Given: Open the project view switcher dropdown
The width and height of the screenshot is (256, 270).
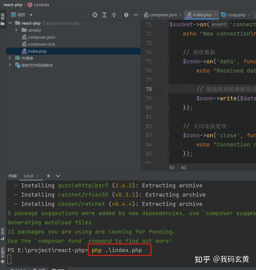Looking at the screenshot, I should point(31,15).
